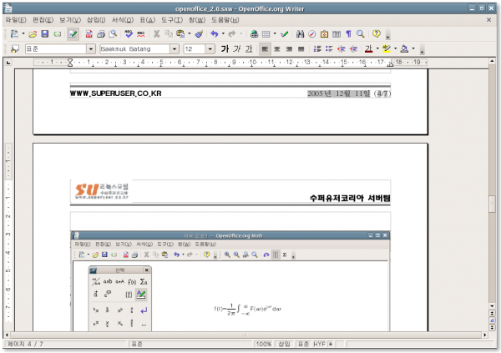Open Styles and Formatting icon
501x353 pixels.
[x=15, y=49]
